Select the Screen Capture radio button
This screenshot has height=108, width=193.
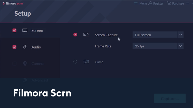point(75,35)
